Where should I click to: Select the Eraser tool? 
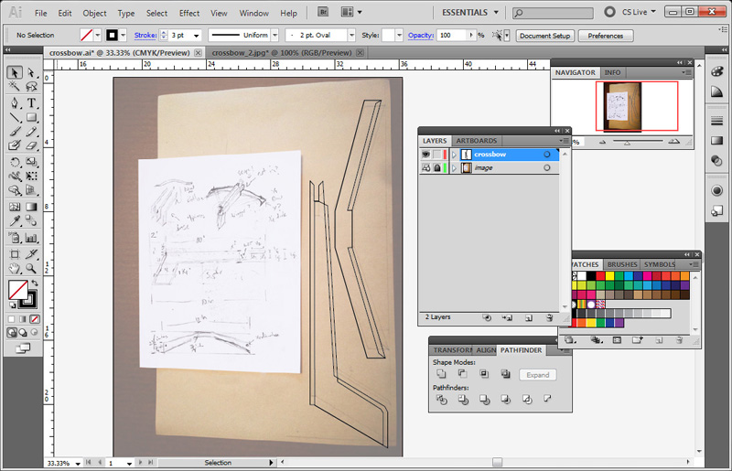31,146
